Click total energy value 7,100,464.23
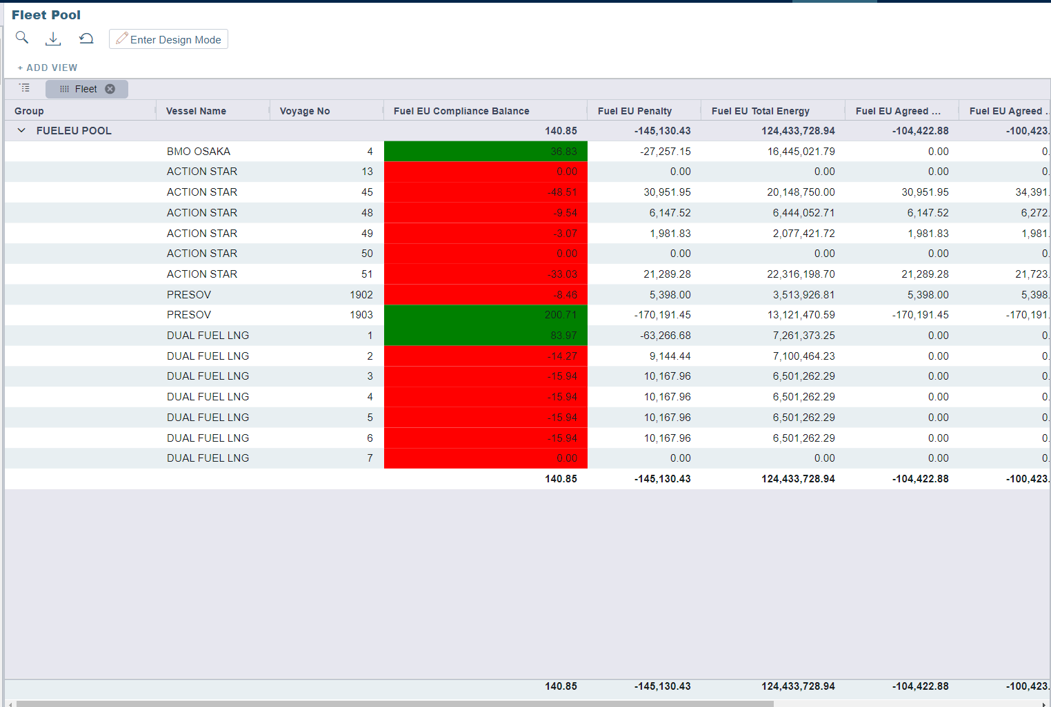This screenshot has width=1051, height=707. coord(804,356)
